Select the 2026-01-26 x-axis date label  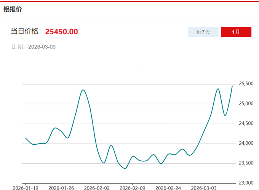tap(61, 188)
